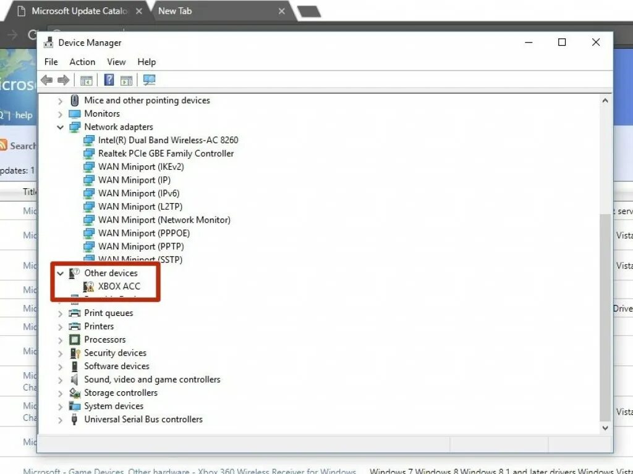Expand the Monitors node
This screenshot has height=474, width=633.
pos(60,114)
